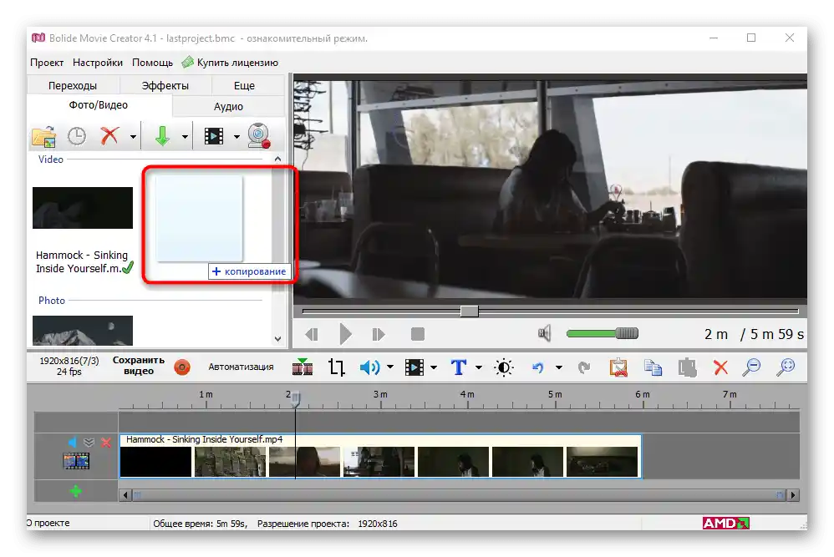Select the mountain photo thumbnail under Photo
The image size is (834, 557).
click(83, 331)
